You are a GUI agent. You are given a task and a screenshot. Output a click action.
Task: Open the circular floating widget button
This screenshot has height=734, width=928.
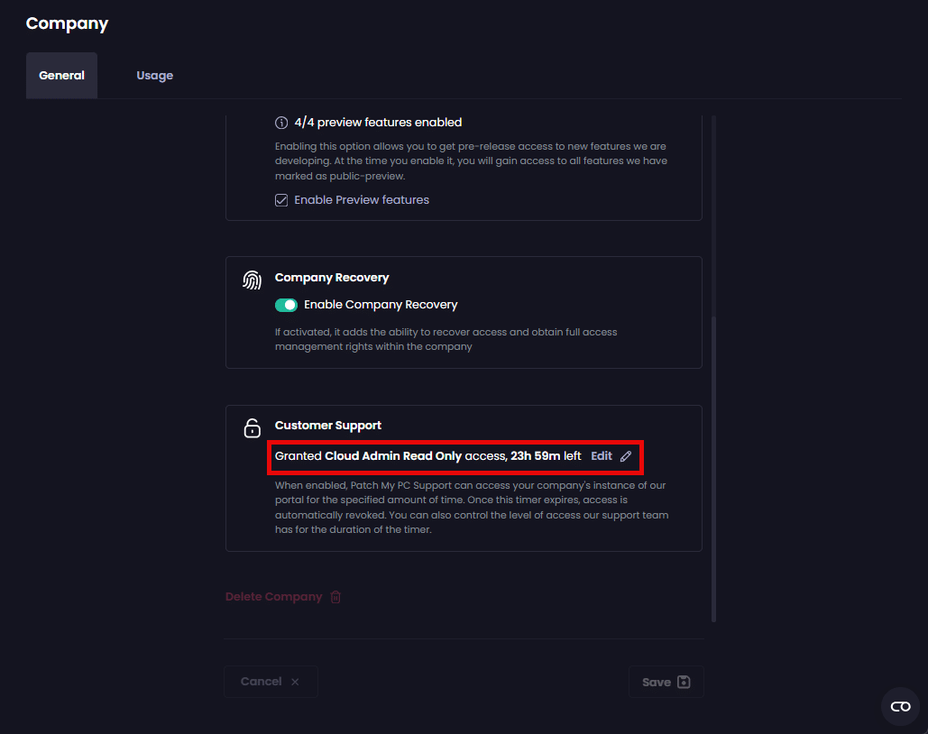pyautogui.click(x=900, y=706)
